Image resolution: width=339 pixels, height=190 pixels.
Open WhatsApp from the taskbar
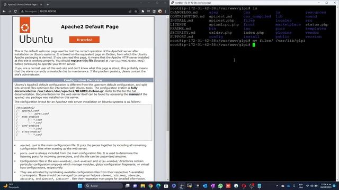[220, 186]
